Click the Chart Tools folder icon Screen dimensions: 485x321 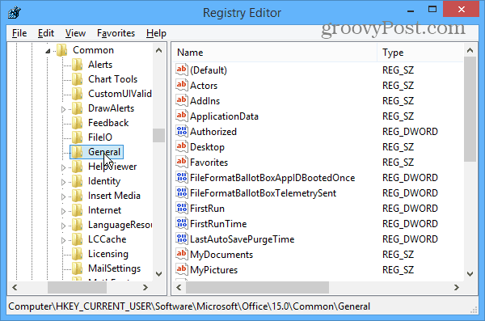(x=77, y=79)
